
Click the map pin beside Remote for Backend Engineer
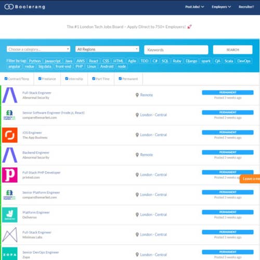click(137, 155)
